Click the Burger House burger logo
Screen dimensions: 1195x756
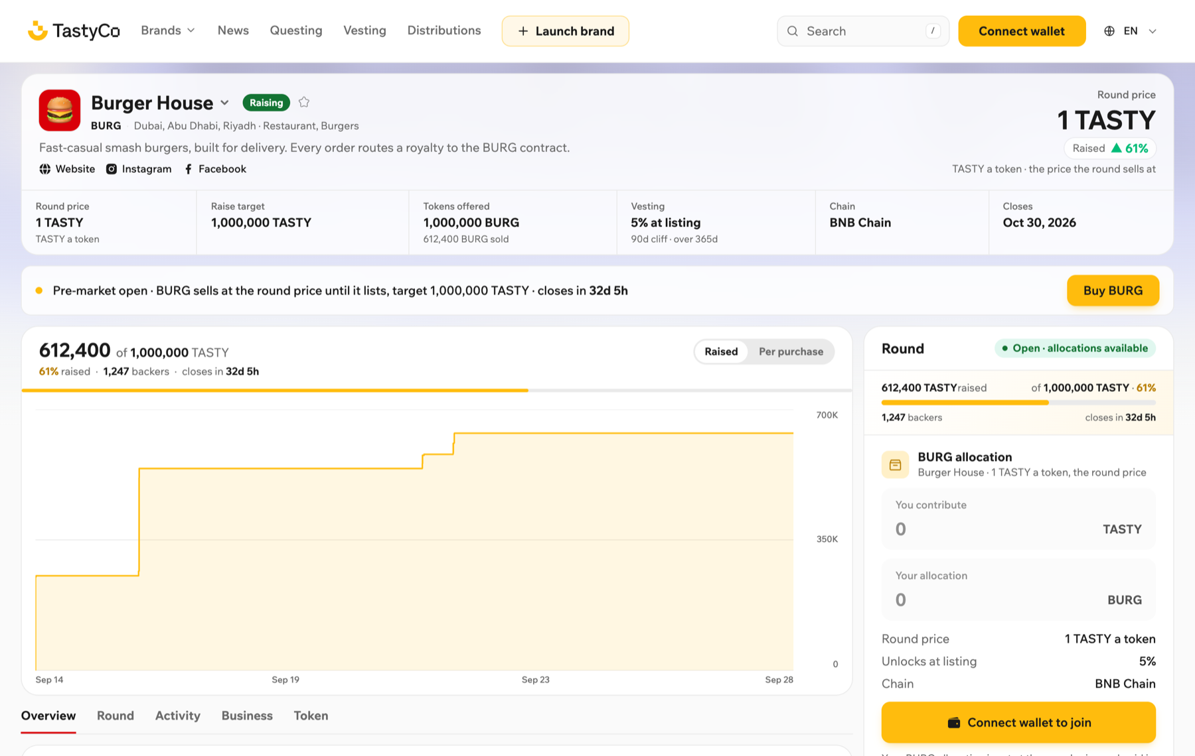60,110
